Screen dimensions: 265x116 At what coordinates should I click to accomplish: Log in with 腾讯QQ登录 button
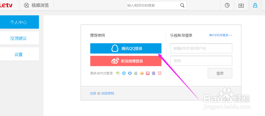click(x=126, y=48)
